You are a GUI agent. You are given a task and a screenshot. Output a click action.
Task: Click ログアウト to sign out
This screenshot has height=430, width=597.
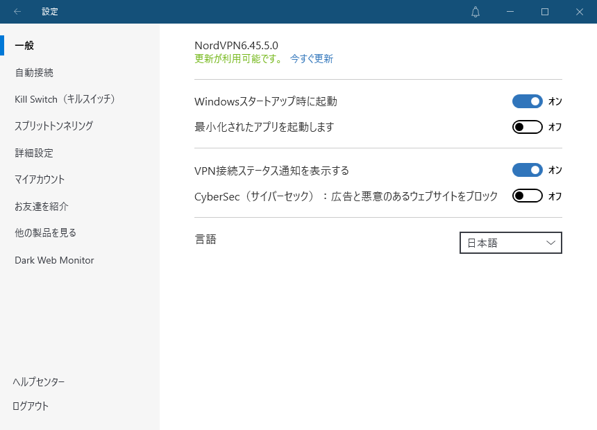click(x=31, y=406)
